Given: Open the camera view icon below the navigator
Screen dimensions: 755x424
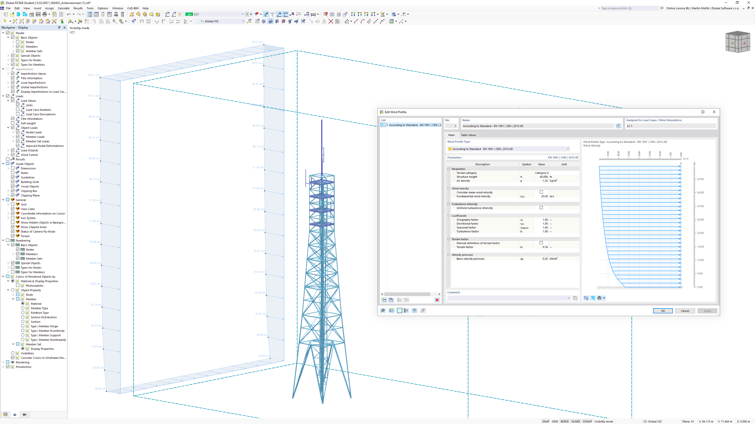Looking at the screenshot, I should [24, 415].
